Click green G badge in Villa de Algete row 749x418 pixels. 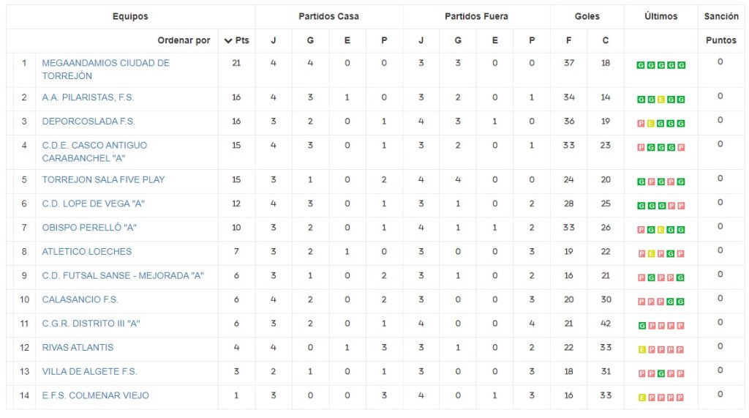pos(661,374)
